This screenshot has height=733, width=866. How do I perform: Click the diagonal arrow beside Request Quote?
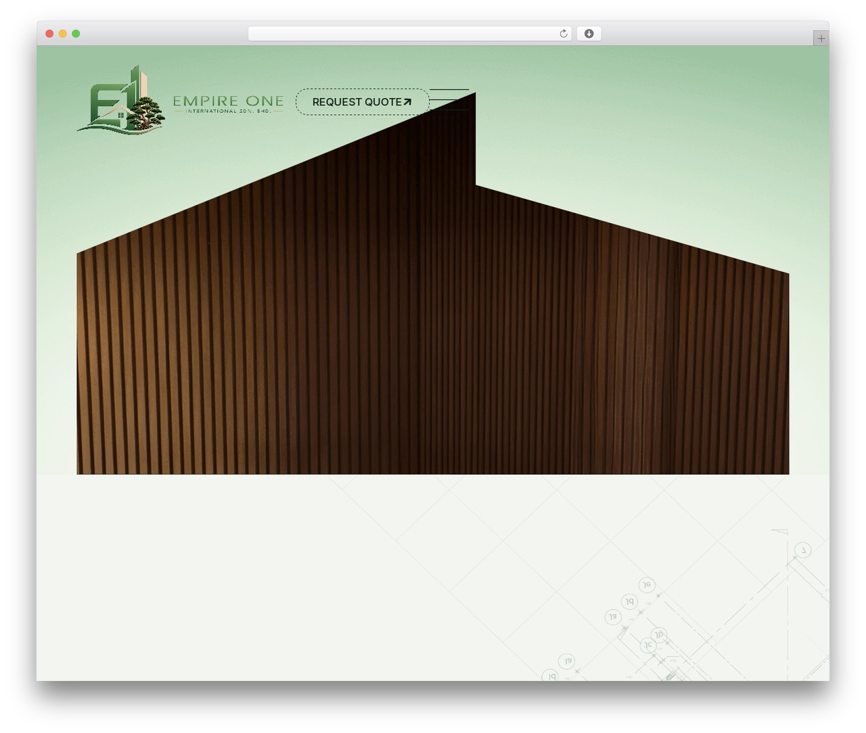tap(407, 102)
